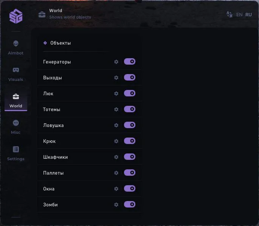The image size is (259, 226).
Task: Open gear settings for Генераторы
Action: (116, 62)
